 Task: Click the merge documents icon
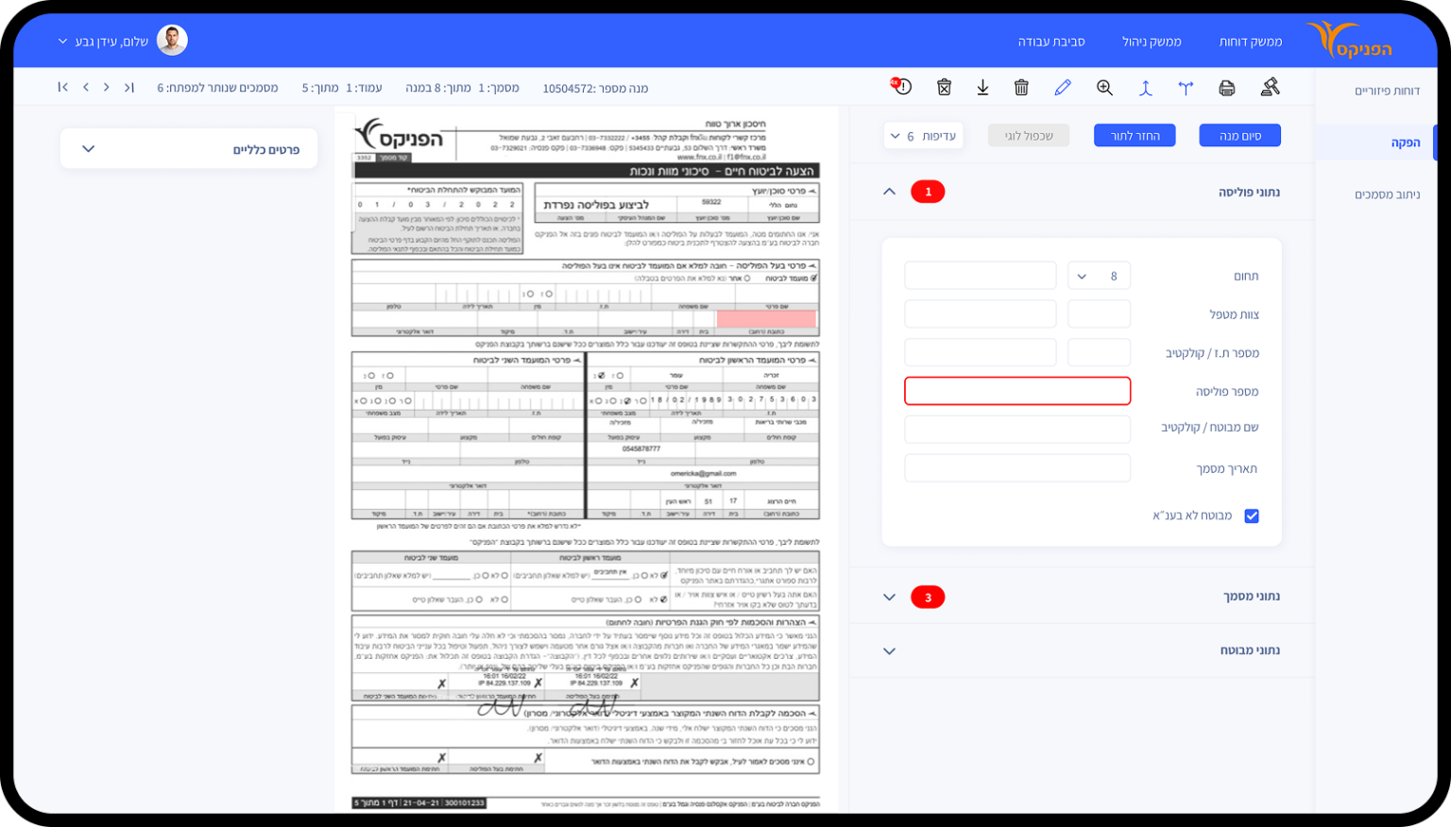pos(1145,88)
